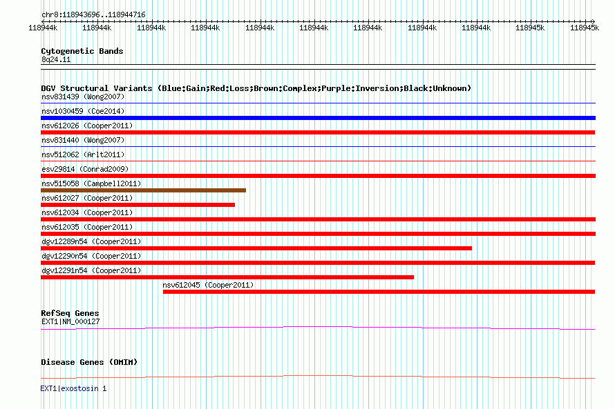Click the nsv1030459 (Coe2014) label
The height and width of the screenshot is (409, 615).
click(x=83, y=111)
